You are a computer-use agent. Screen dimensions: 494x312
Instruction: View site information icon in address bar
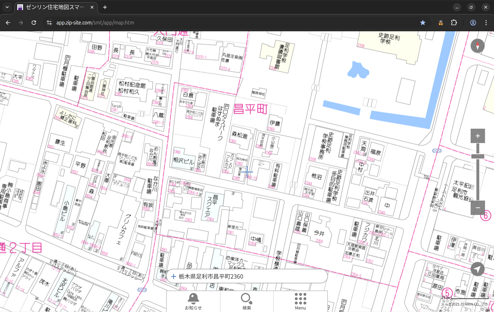pyautogui.click(x=49, y=23)
